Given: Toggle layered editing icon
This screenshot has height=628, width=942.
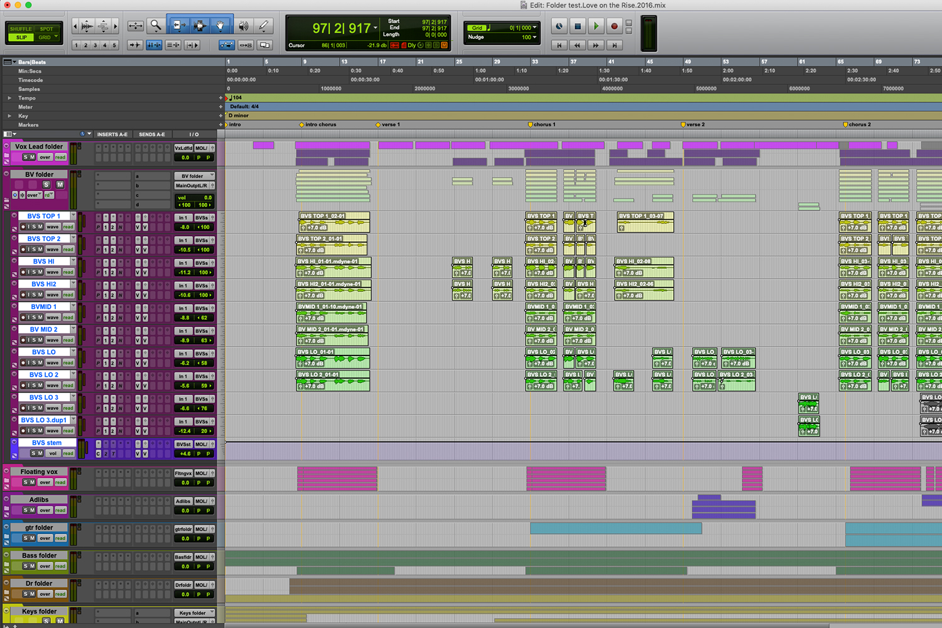Looking at the screenshot, I should click(265, 45).
